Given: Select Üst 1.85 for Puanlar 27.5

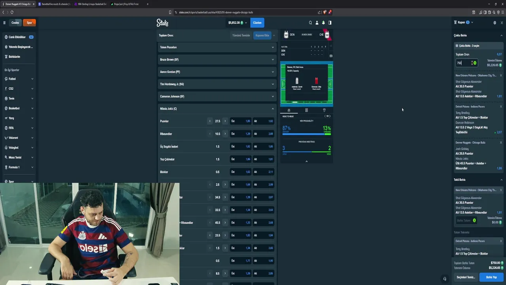Looking at the screenshot, I should point(241,121).
